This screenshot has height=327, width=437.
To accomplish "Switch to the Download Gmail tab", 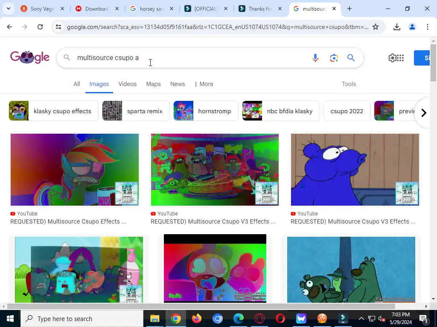I will coord(96,9).
